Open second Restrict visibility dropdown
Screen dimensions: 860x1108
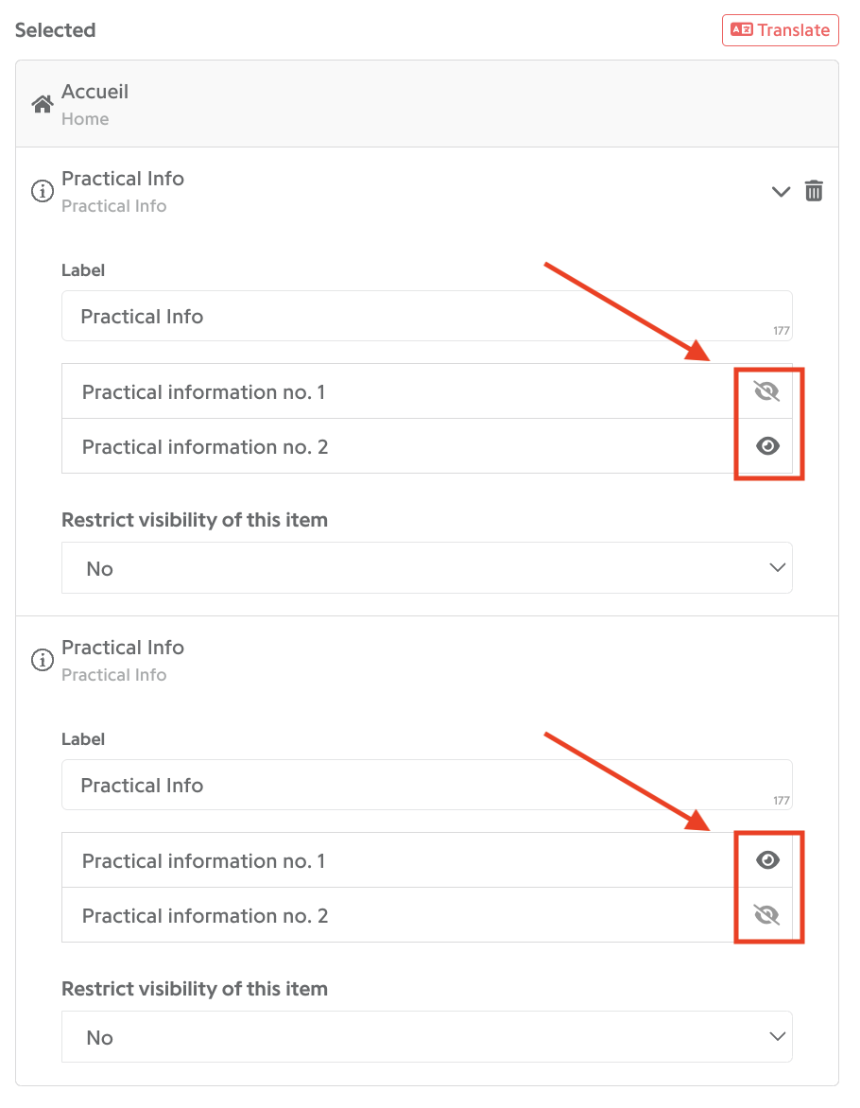point(427,1037)
